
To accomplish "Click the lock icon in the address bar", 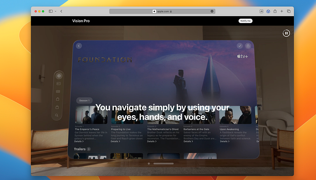I will tap(171, 11).
